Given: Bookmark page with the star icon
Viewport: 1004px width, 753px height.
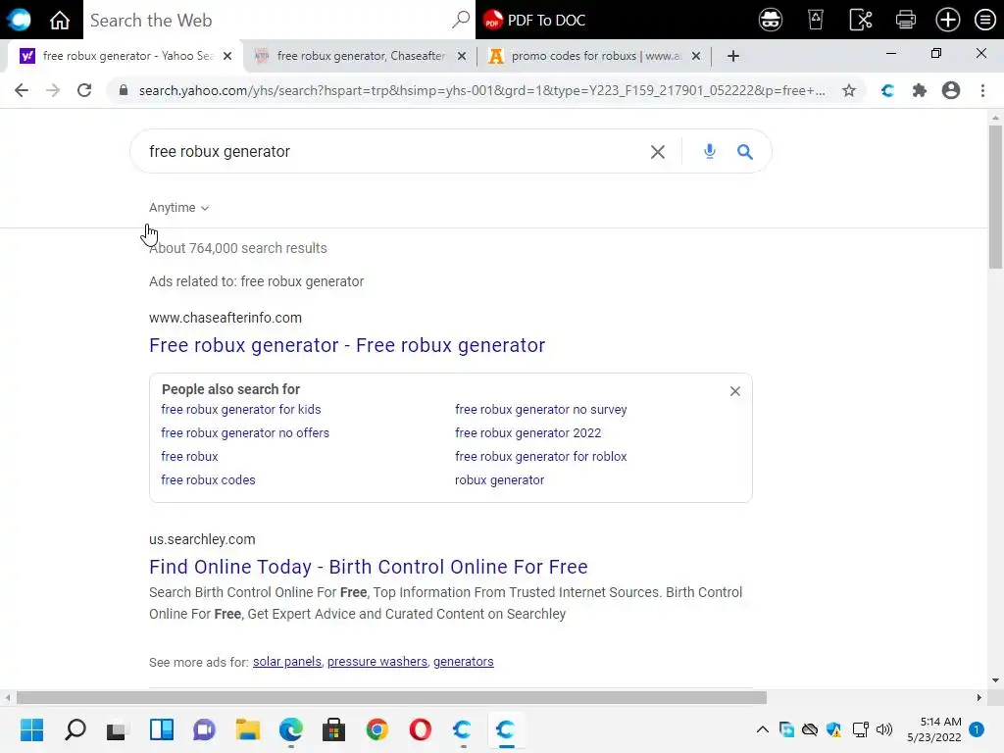Looking at the screenshot, I should coord(849,90).
